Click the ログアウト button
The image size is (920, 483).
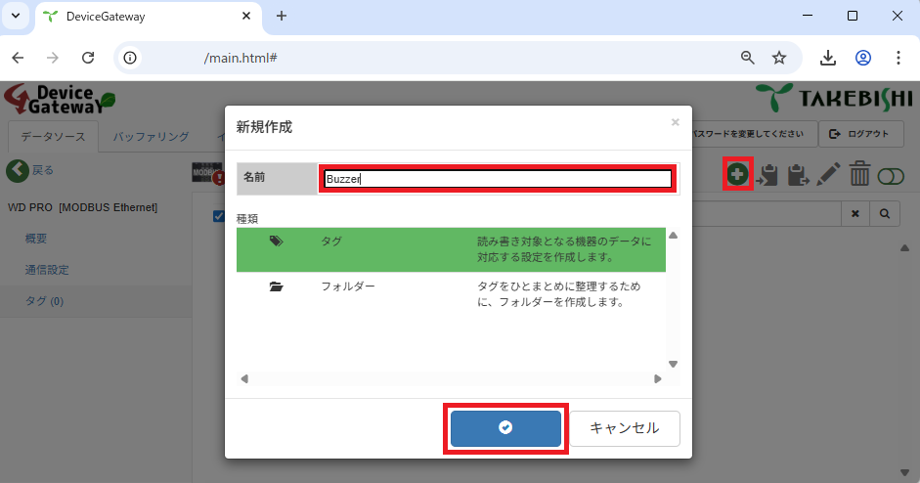coord(859,134)
